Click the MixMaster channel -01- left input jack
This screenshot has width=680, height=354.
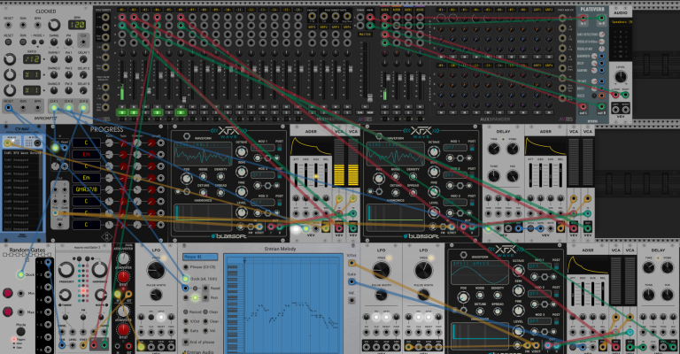pyautogui.click(x=122, y=18)
